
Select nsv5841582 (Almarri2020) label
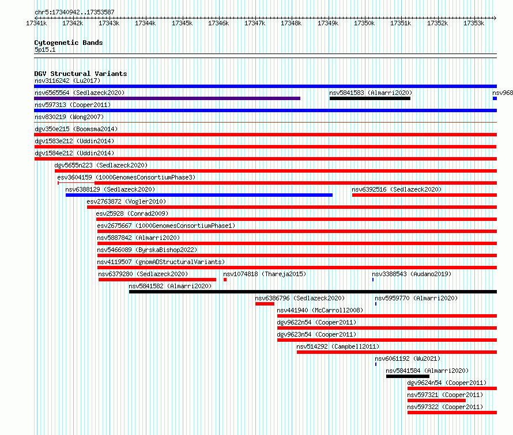point(170,286)
